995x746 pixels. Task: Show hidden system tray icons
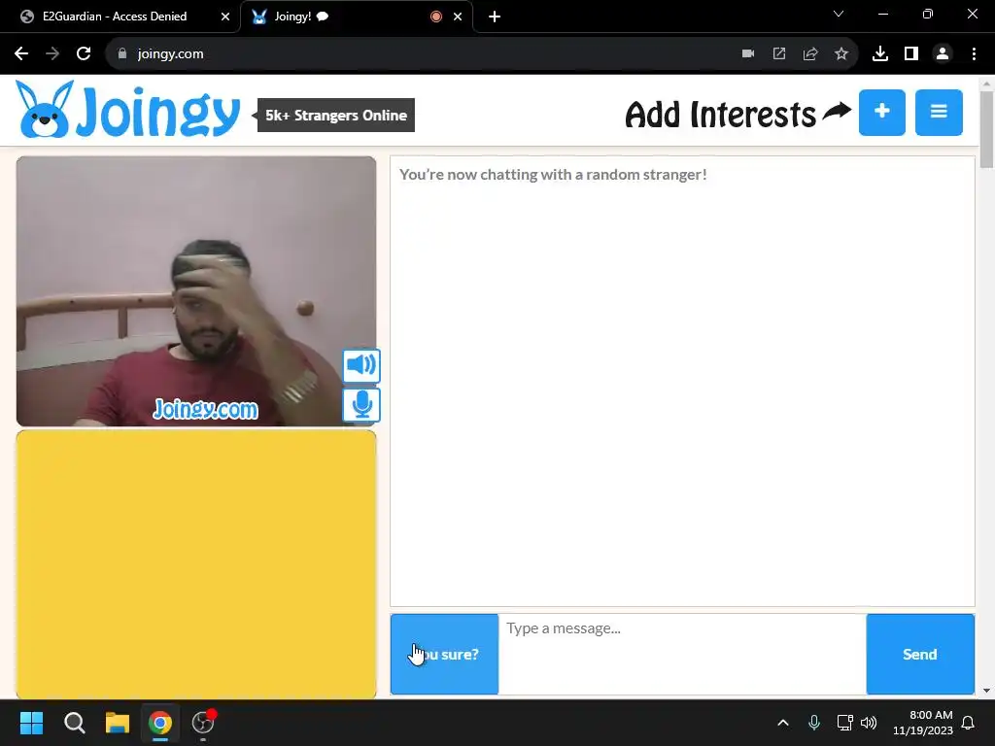coord(783,723)
